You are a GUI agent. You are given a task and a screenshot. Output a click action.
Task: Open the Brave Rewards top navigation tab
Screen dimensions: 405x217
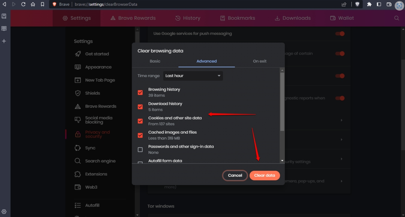click(133, 18)
